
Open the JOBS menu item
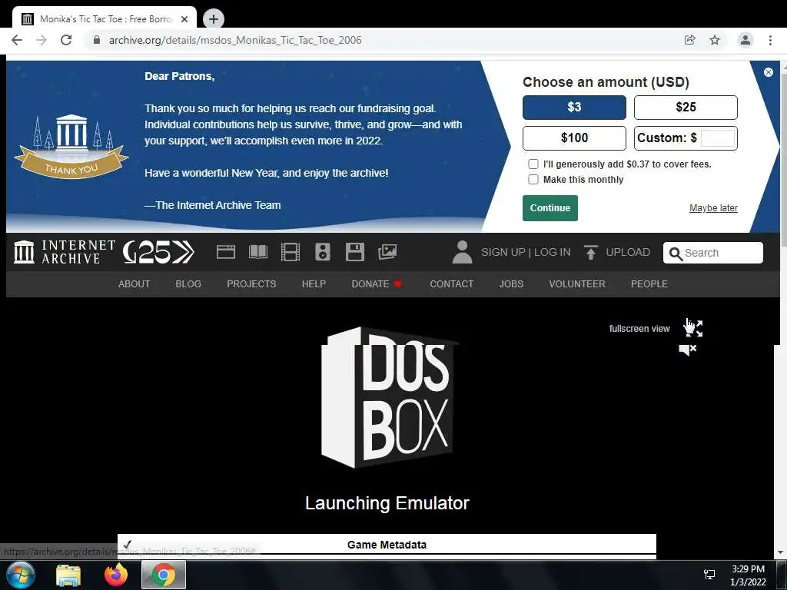[x=511, y=284]
